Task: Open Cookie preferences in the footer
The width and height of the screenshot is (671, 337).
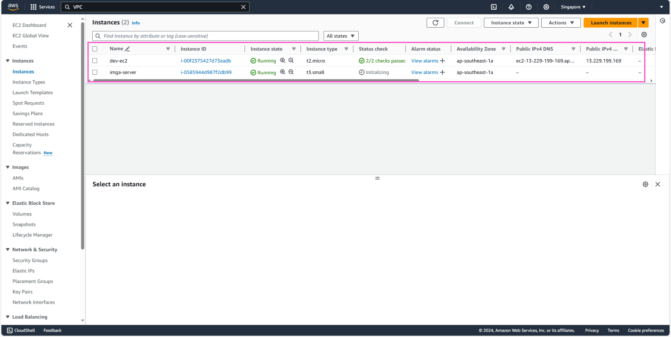Action: coord(646,331)
